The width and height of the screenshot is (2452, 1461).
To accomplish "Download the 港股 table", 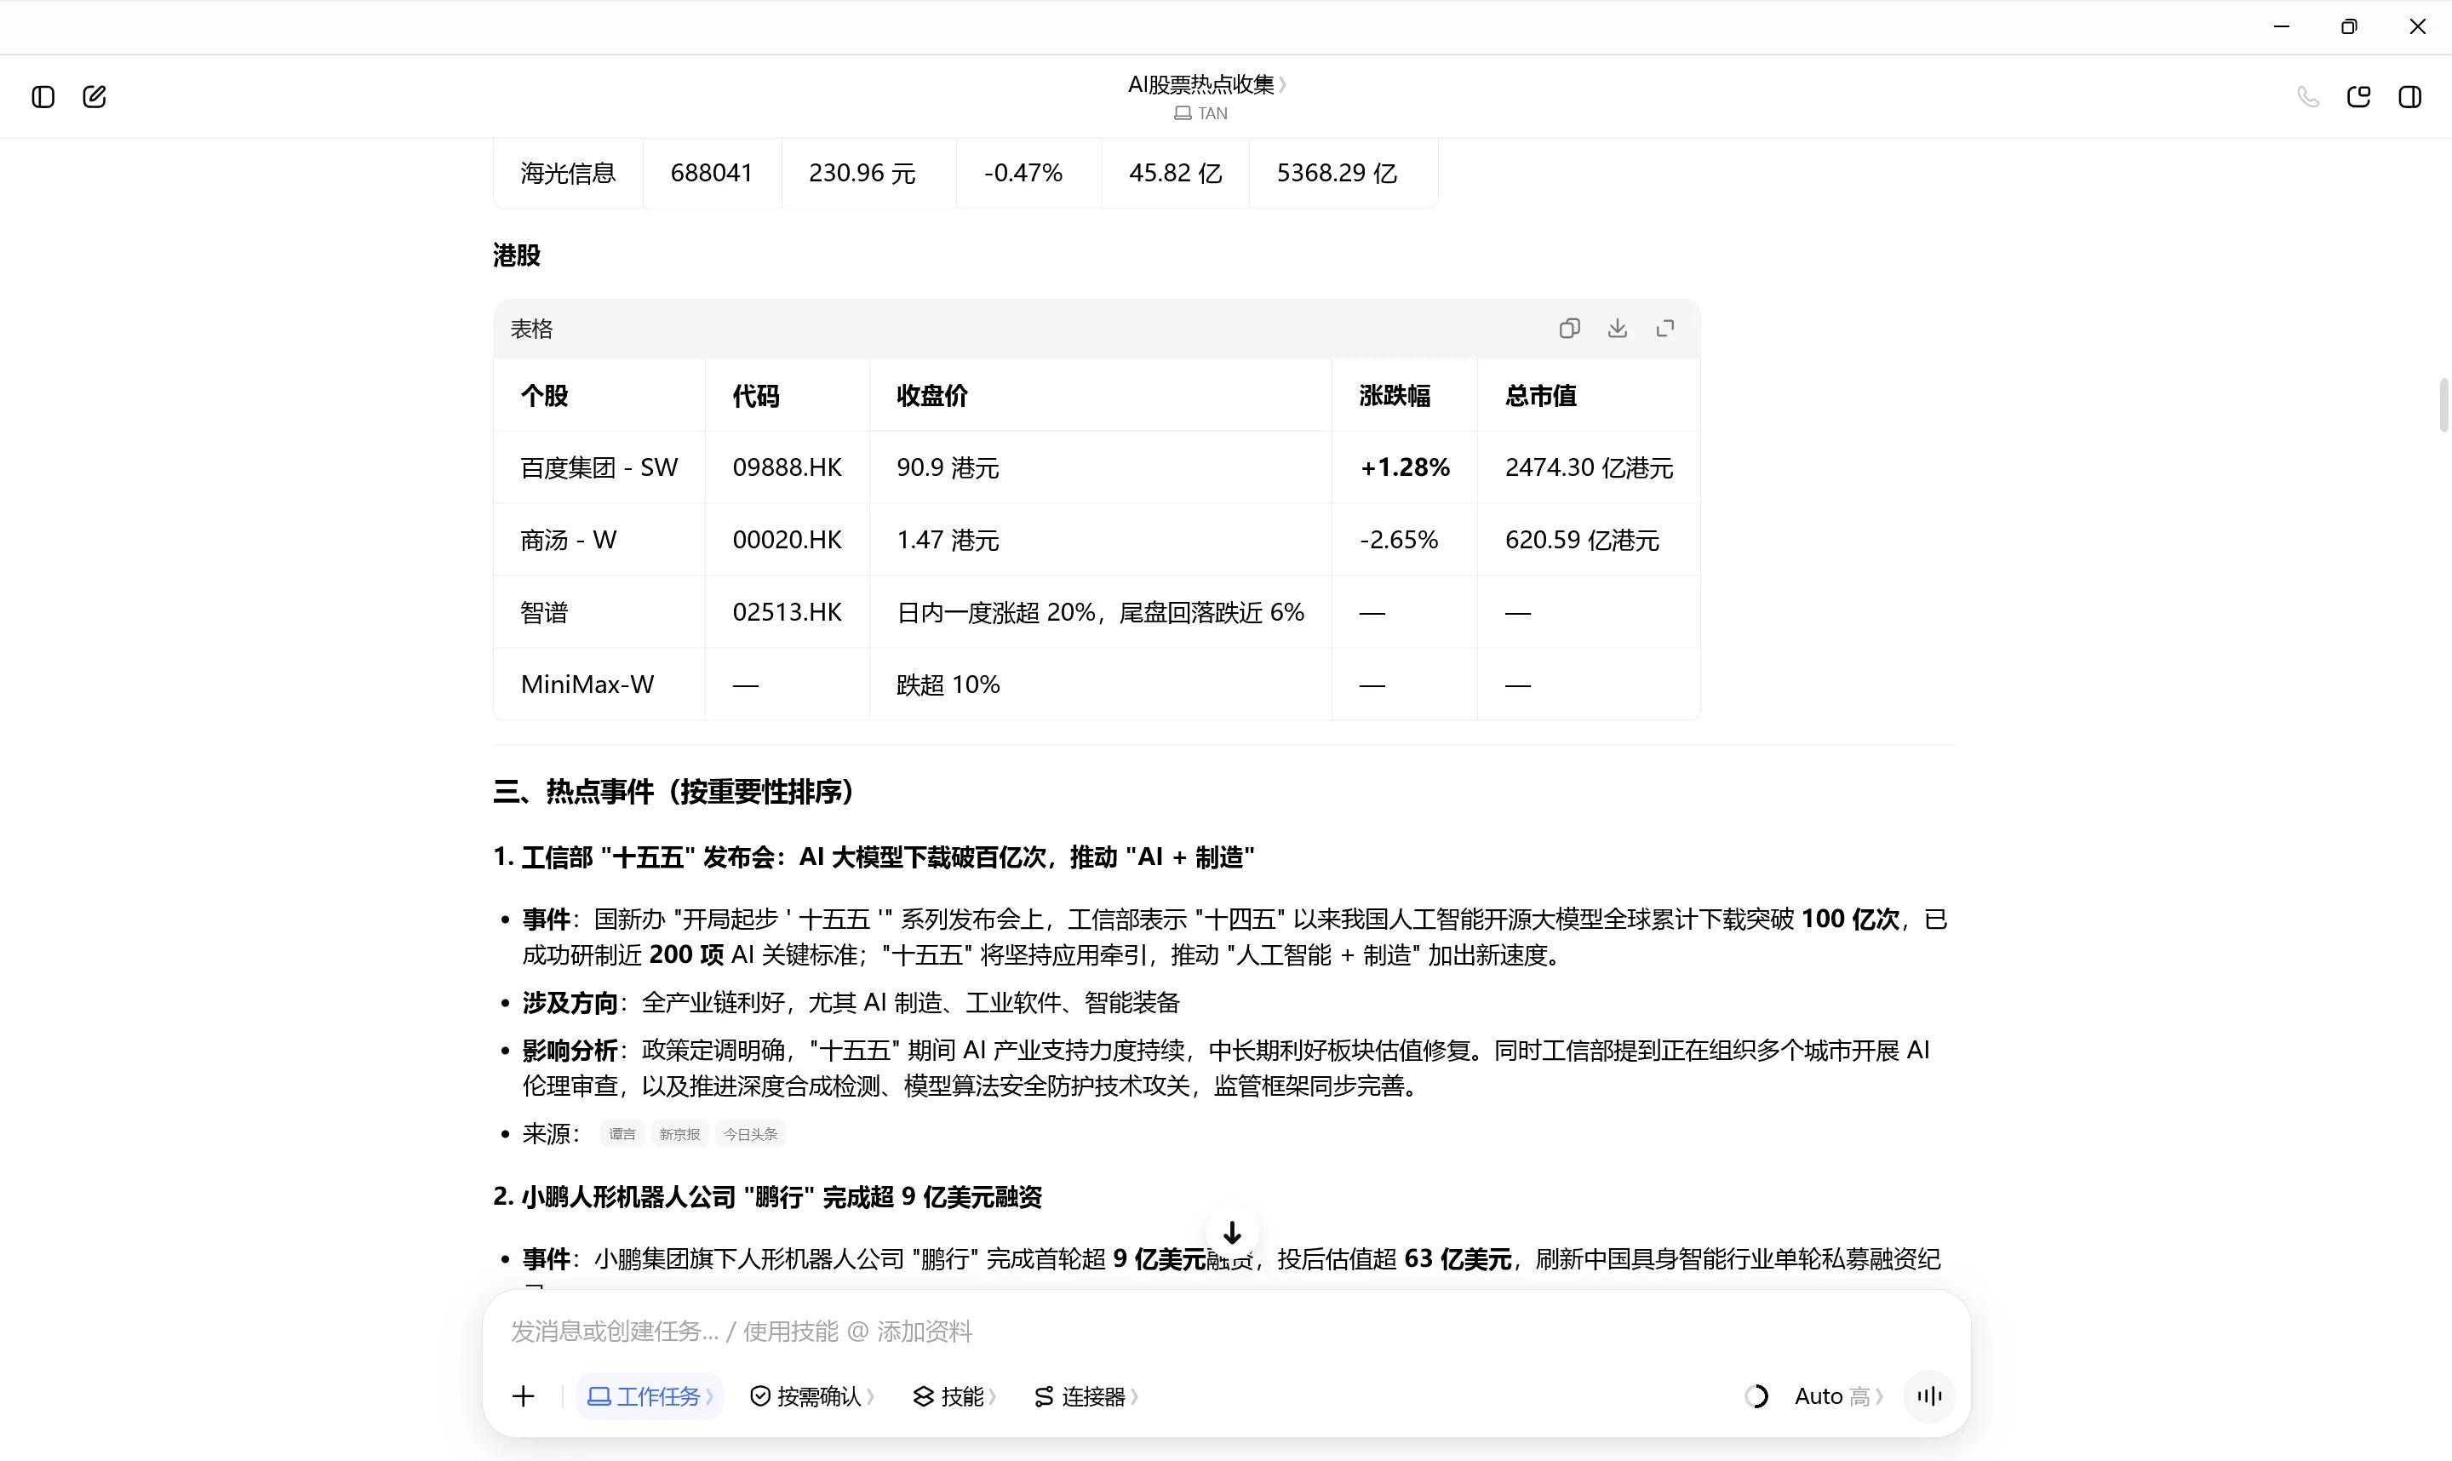I will (x=1618, y=328).
